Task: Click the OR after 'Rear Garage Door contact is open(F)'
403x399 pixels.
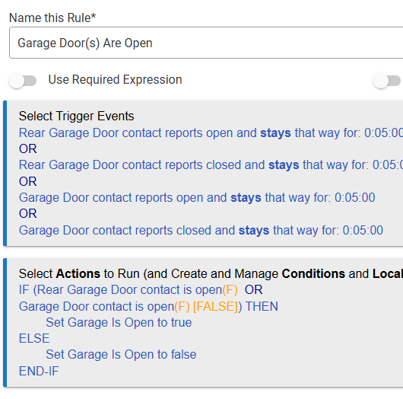Action: [254, 290]
